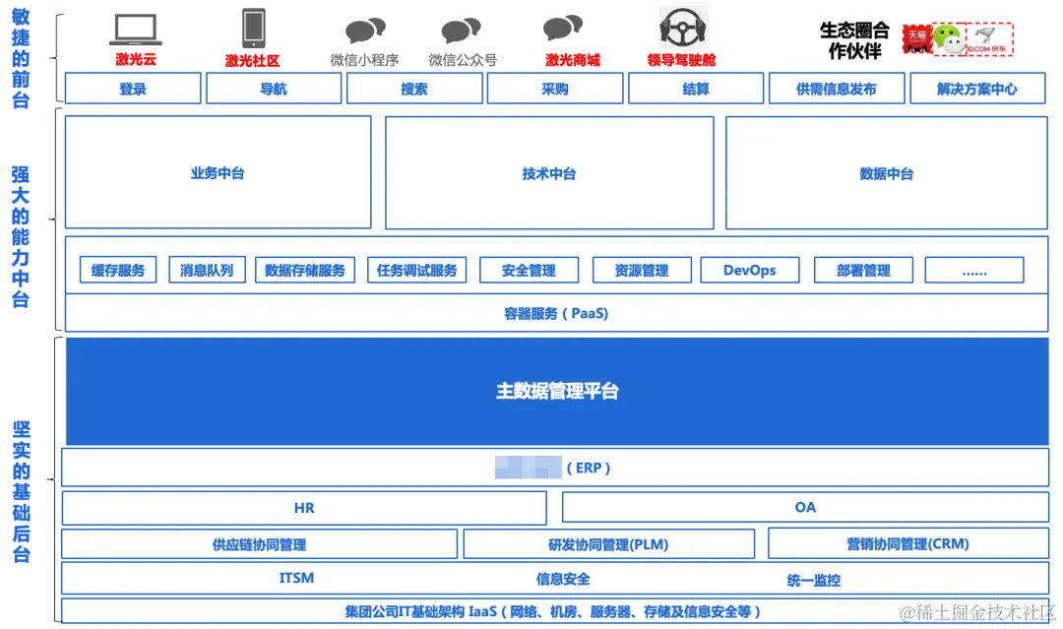
Task: Open the 解决方案中心 link
Action: pyautogui.click(x=977, y=88)
